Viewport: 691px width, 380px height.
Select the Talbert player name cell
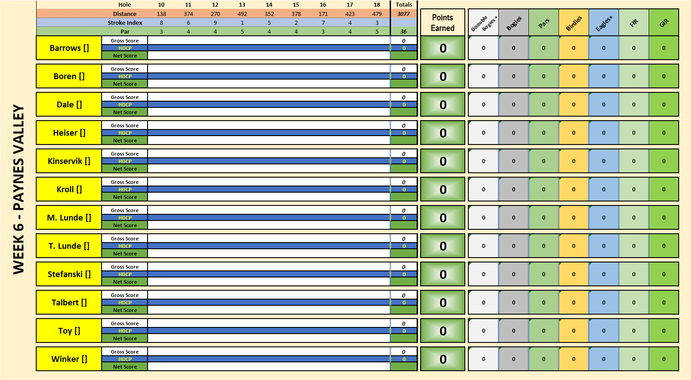click(x=69, y=303)
